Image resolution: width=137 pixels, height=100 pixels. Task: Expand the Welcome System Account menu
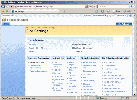[95, 16]
